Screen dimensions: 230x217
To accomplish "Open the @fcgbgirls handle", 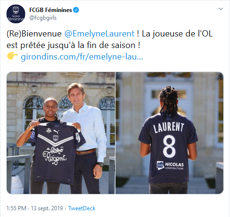I will click(x=43, y=18).
